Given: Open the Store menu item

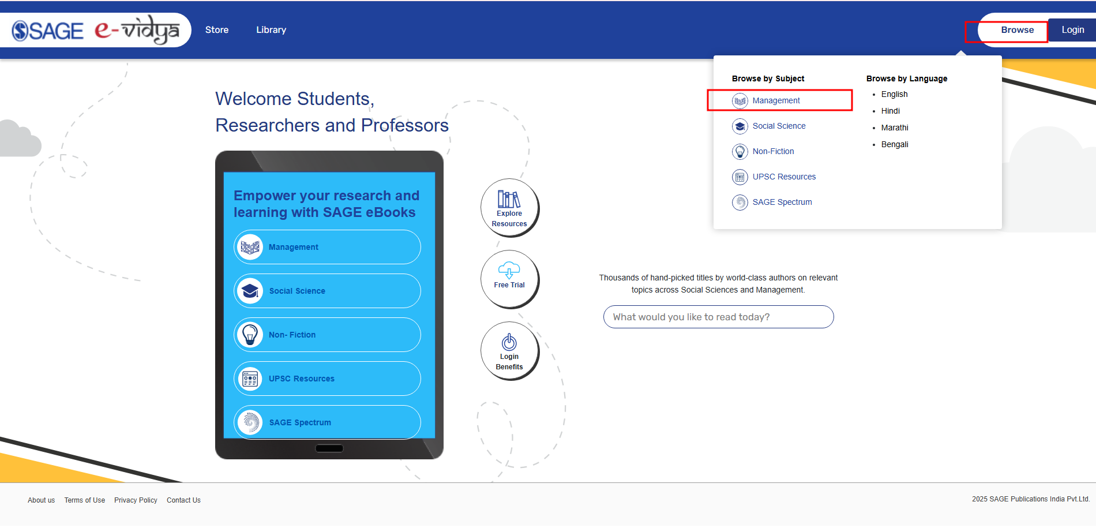Looking at the screenshot, I should coord(217,30).
